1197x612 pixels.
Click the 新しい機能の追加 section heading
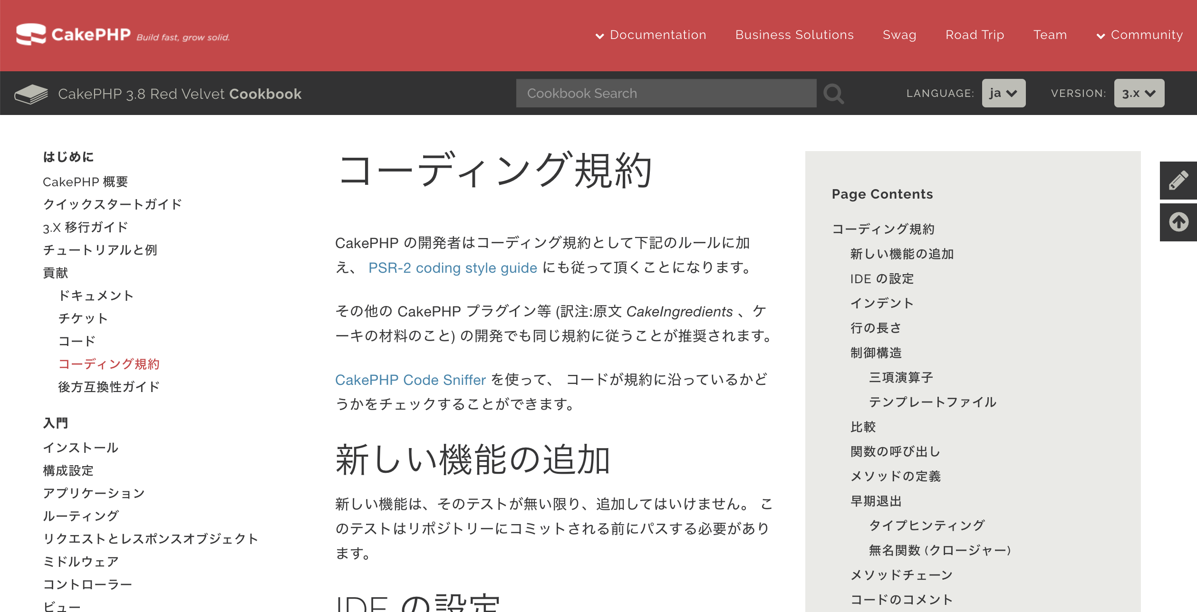(x=473, y=459)
